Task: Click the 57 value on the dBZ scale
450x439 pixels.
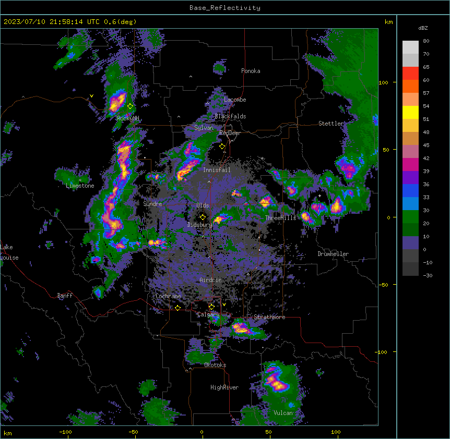Action: [426, 93]
